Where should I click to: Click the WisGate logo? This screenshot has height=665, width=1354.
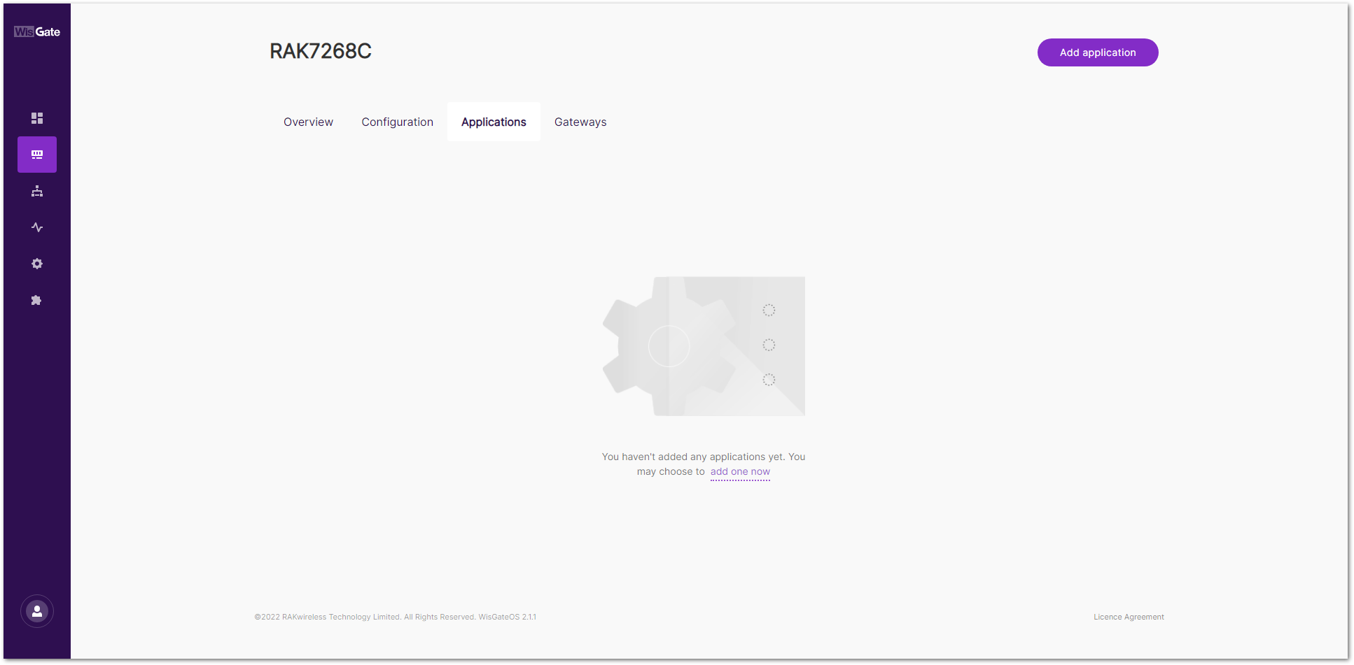click(37, 31)
